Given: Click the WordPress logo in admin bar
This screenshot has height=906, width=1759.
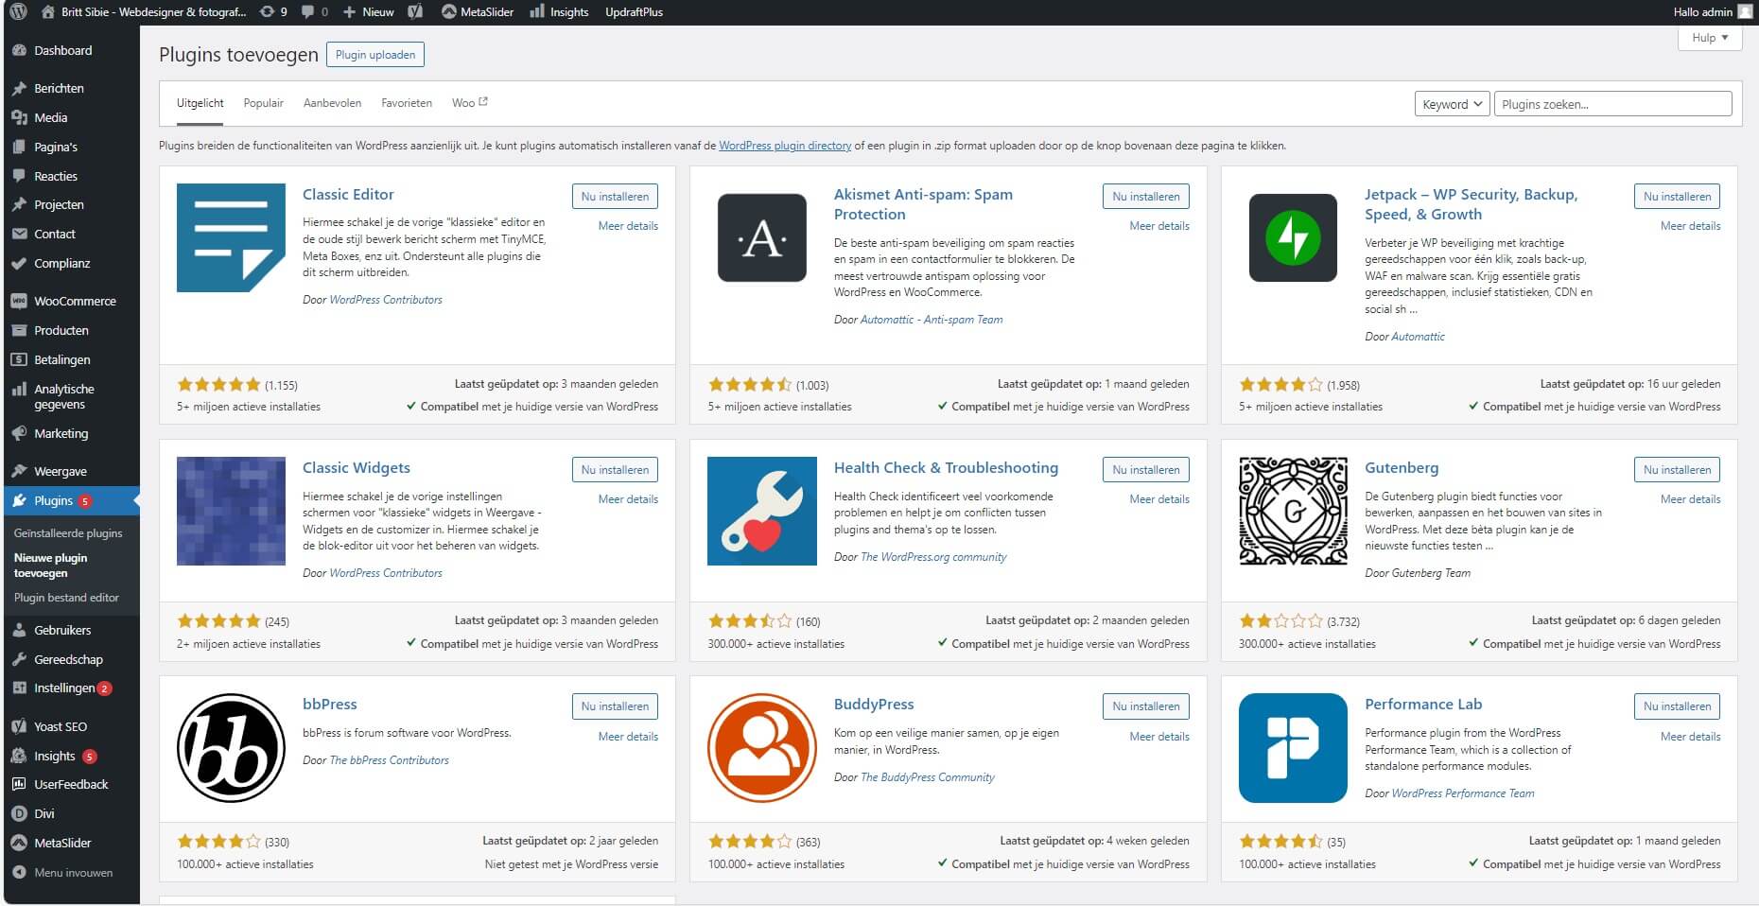Looking at the screenshot, I should point(18,12).
